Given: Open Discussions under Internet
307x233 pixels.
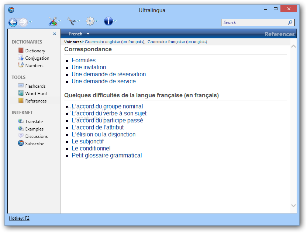Looking at the screenshot, I should (37, 136).
